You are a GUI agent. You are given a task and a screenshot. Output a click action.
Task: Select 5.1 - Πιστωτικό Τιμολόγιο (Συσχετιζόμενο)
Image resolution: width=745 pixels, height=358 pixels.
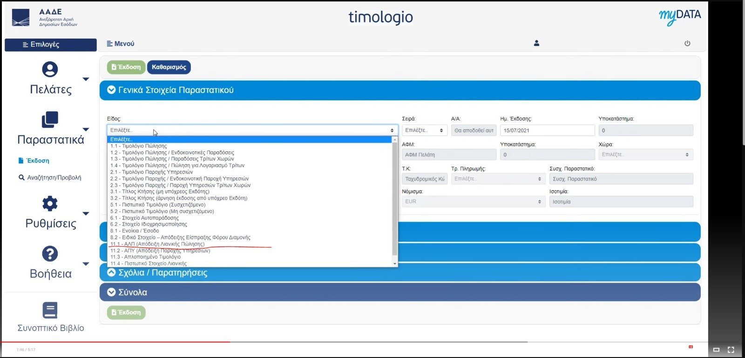250,205
